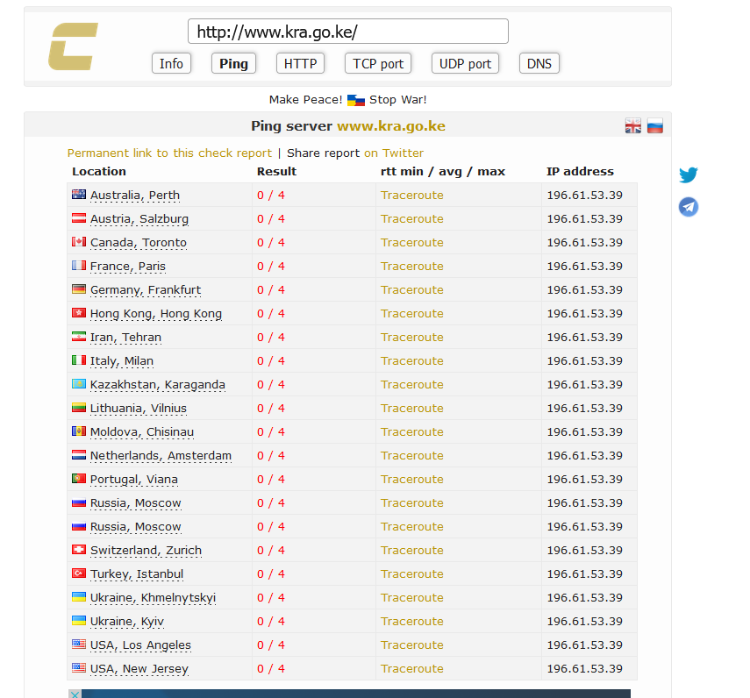The image size is (750, 698).
Task: Click the Austria, Salzburg location
Action: pyautogui.click(x=139, y=219)
